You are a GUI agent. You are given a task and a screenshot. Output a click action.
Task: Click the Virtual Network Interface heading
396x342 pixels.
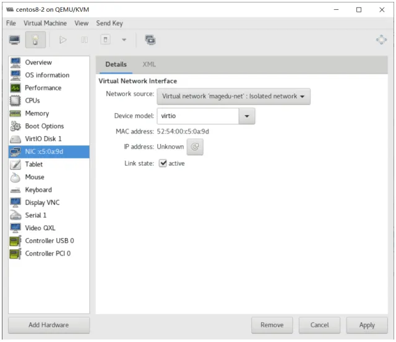point(137,81)
